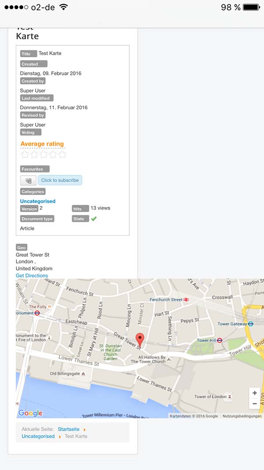Rate with the first star

coord(25,154)
